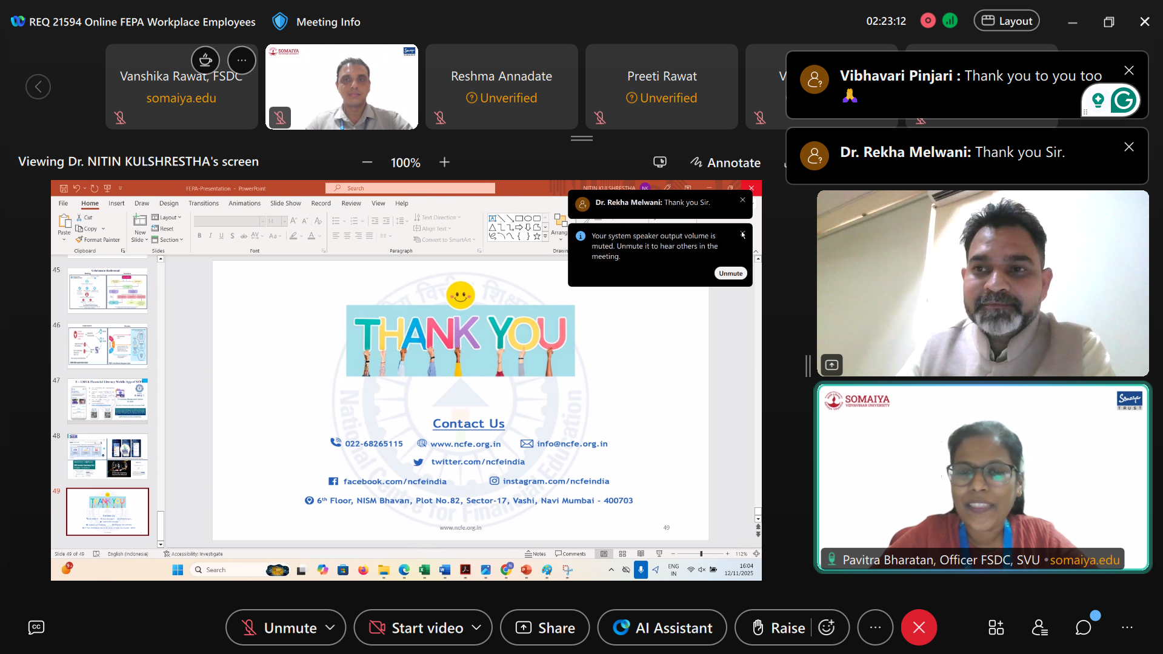Image resolution: width=1163 pixels, height=654 pixels.
Task: Open the apps icon in bottom bar
Action: click(996, 627)
